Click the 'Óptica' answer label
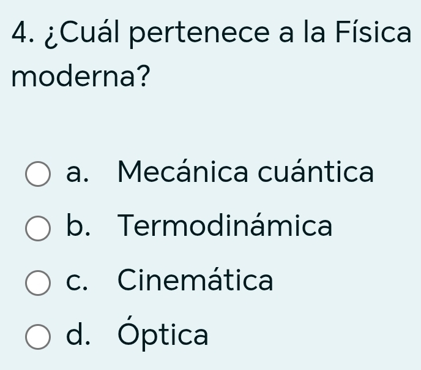This screenshot has width=421, height=370. [163, 333]
